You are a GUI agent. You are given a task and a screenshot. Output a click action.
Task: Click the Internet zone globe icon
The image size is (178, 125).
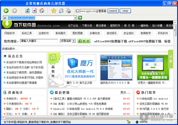click(x=137, y=122)
